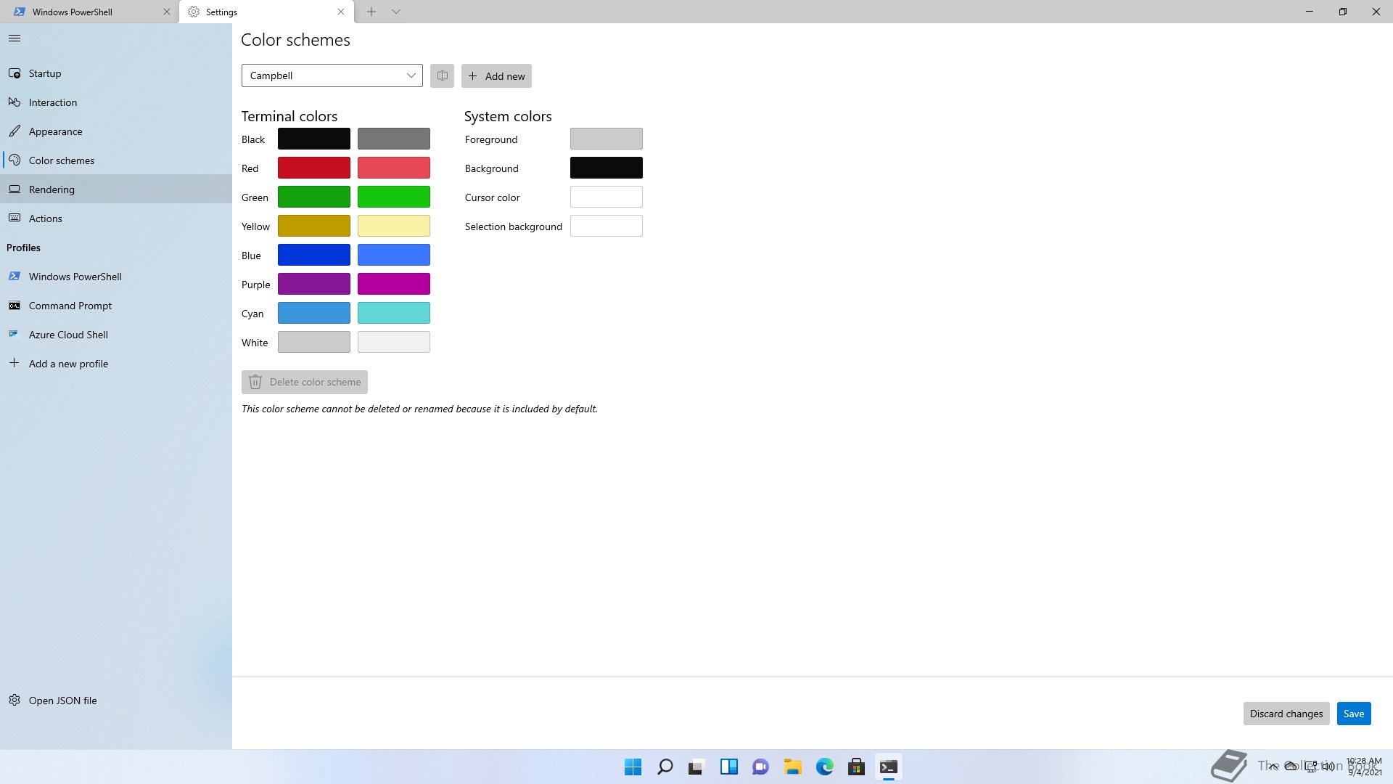Click the Delete color scheme button

[305, 382]
